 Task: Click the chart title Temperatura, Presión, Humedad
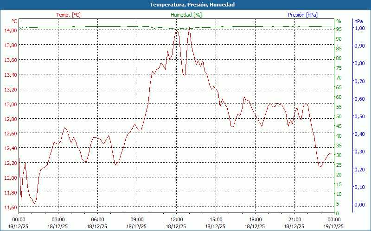(x=185, y=5)
